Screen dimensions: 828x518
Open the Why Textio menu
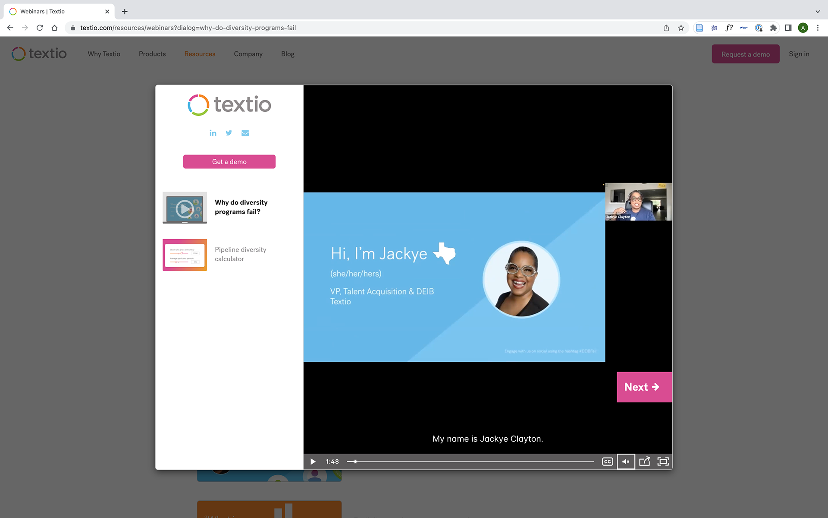tap(104, 54)
